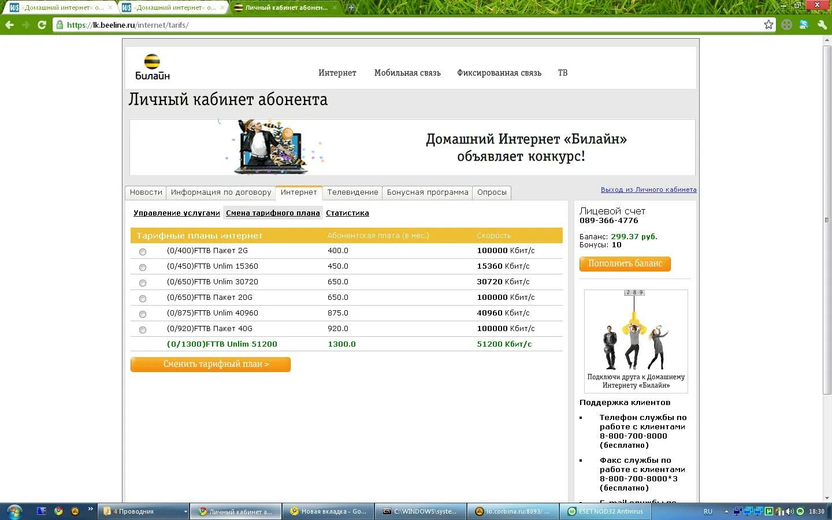Click the round gray extension icon beside the star
This screenshot has width=832, height=520.
[786, 24]
